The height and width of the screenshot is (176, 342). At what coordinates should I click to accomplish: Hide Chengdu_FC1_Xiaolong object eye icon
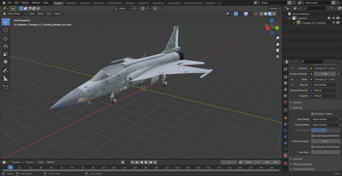click(x=333, y=23)
